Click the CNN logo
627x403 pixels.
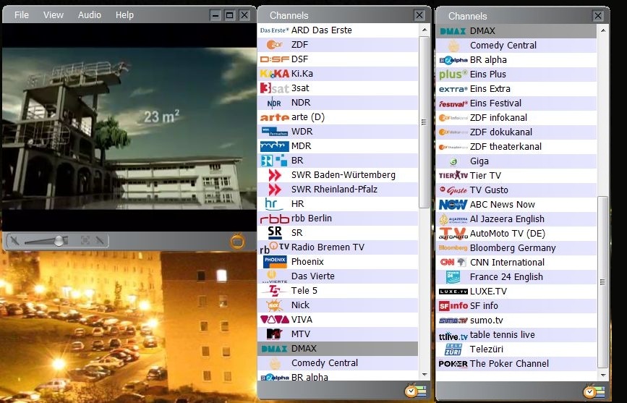pos(453,262)
